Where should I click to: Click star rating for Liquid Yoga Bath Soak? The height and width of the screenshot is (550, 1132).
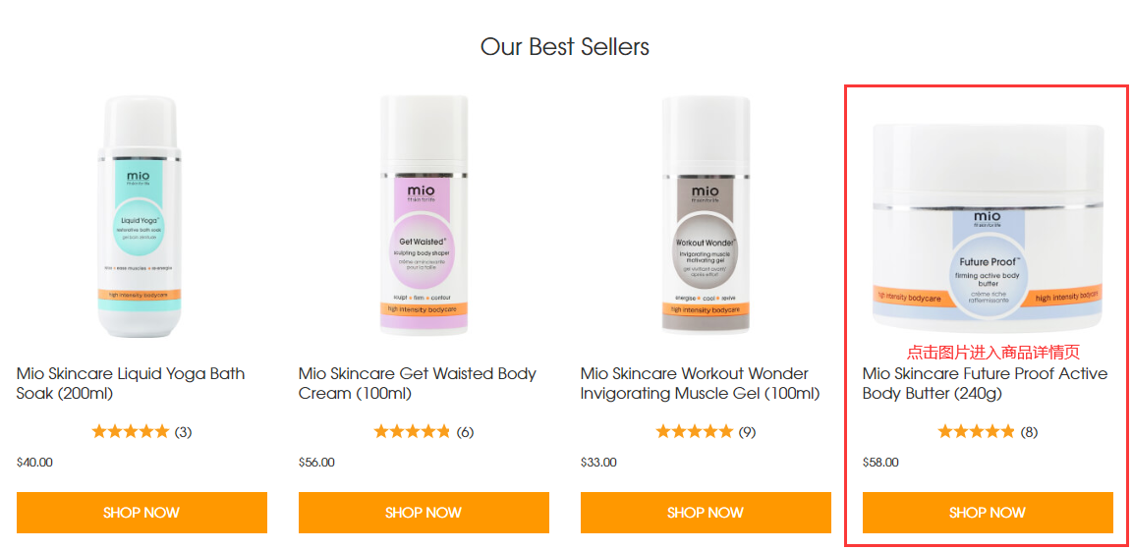tap(130, 431)
